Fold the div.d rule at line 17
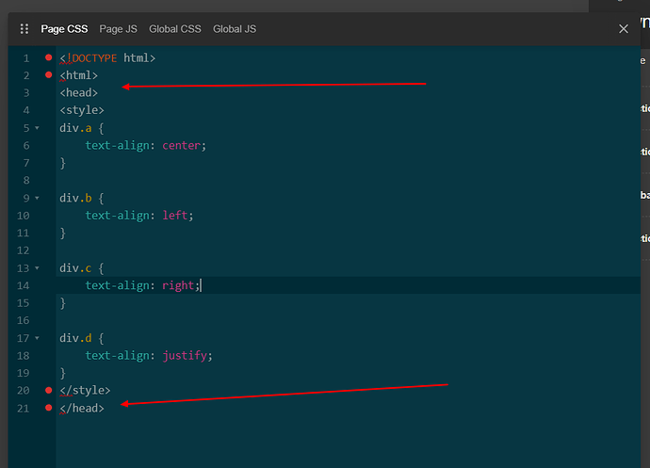The height and width of the screenshot is (468, 650). tap(37, 338)
